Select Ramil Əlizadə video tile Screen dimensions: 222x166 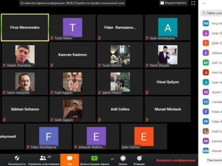tap(167, 55)
